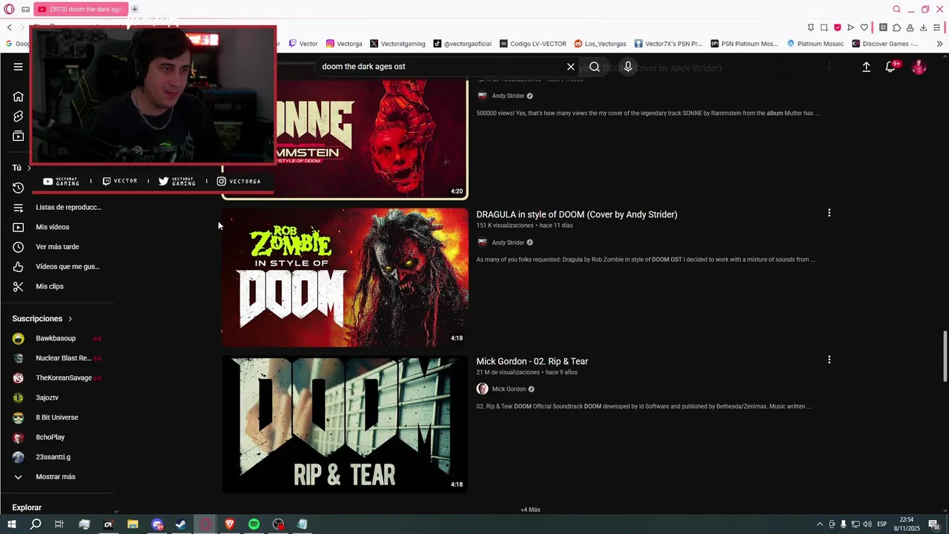The width and height of the screenshot is (949, 534).
Task: Clear the search box with X
Action: (571, 67)
